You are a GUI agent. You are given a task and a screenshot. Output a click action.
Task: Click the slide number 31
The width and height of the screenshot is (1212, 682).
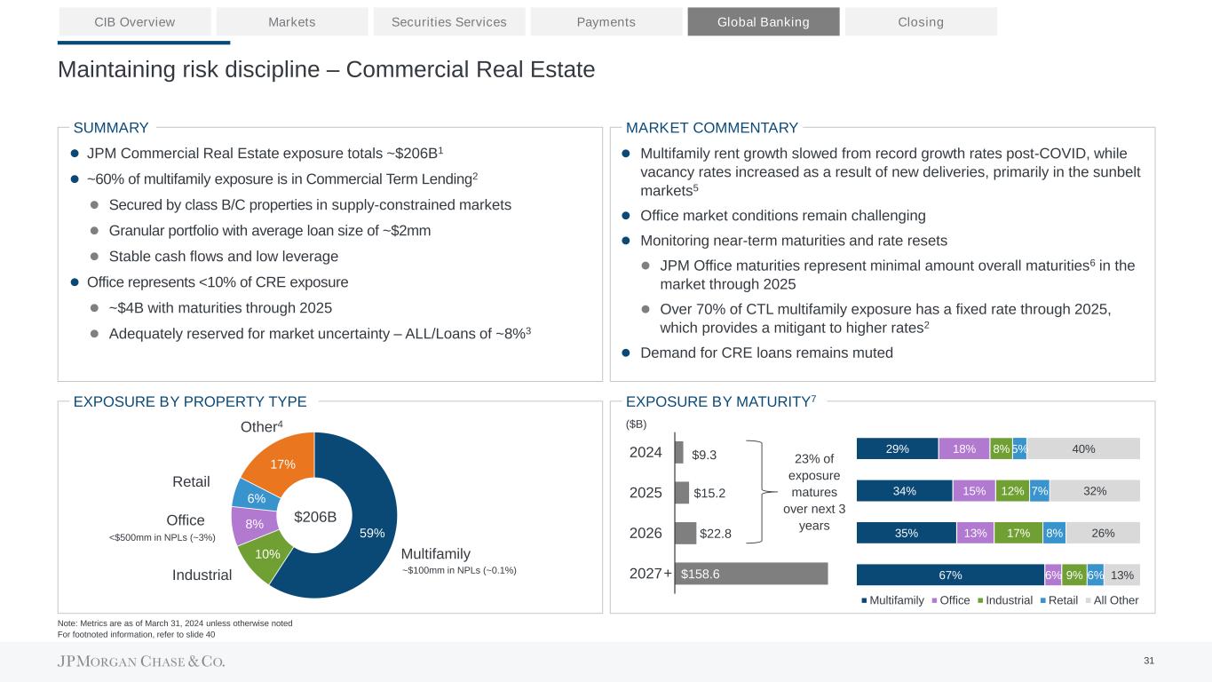(1149, 661)
